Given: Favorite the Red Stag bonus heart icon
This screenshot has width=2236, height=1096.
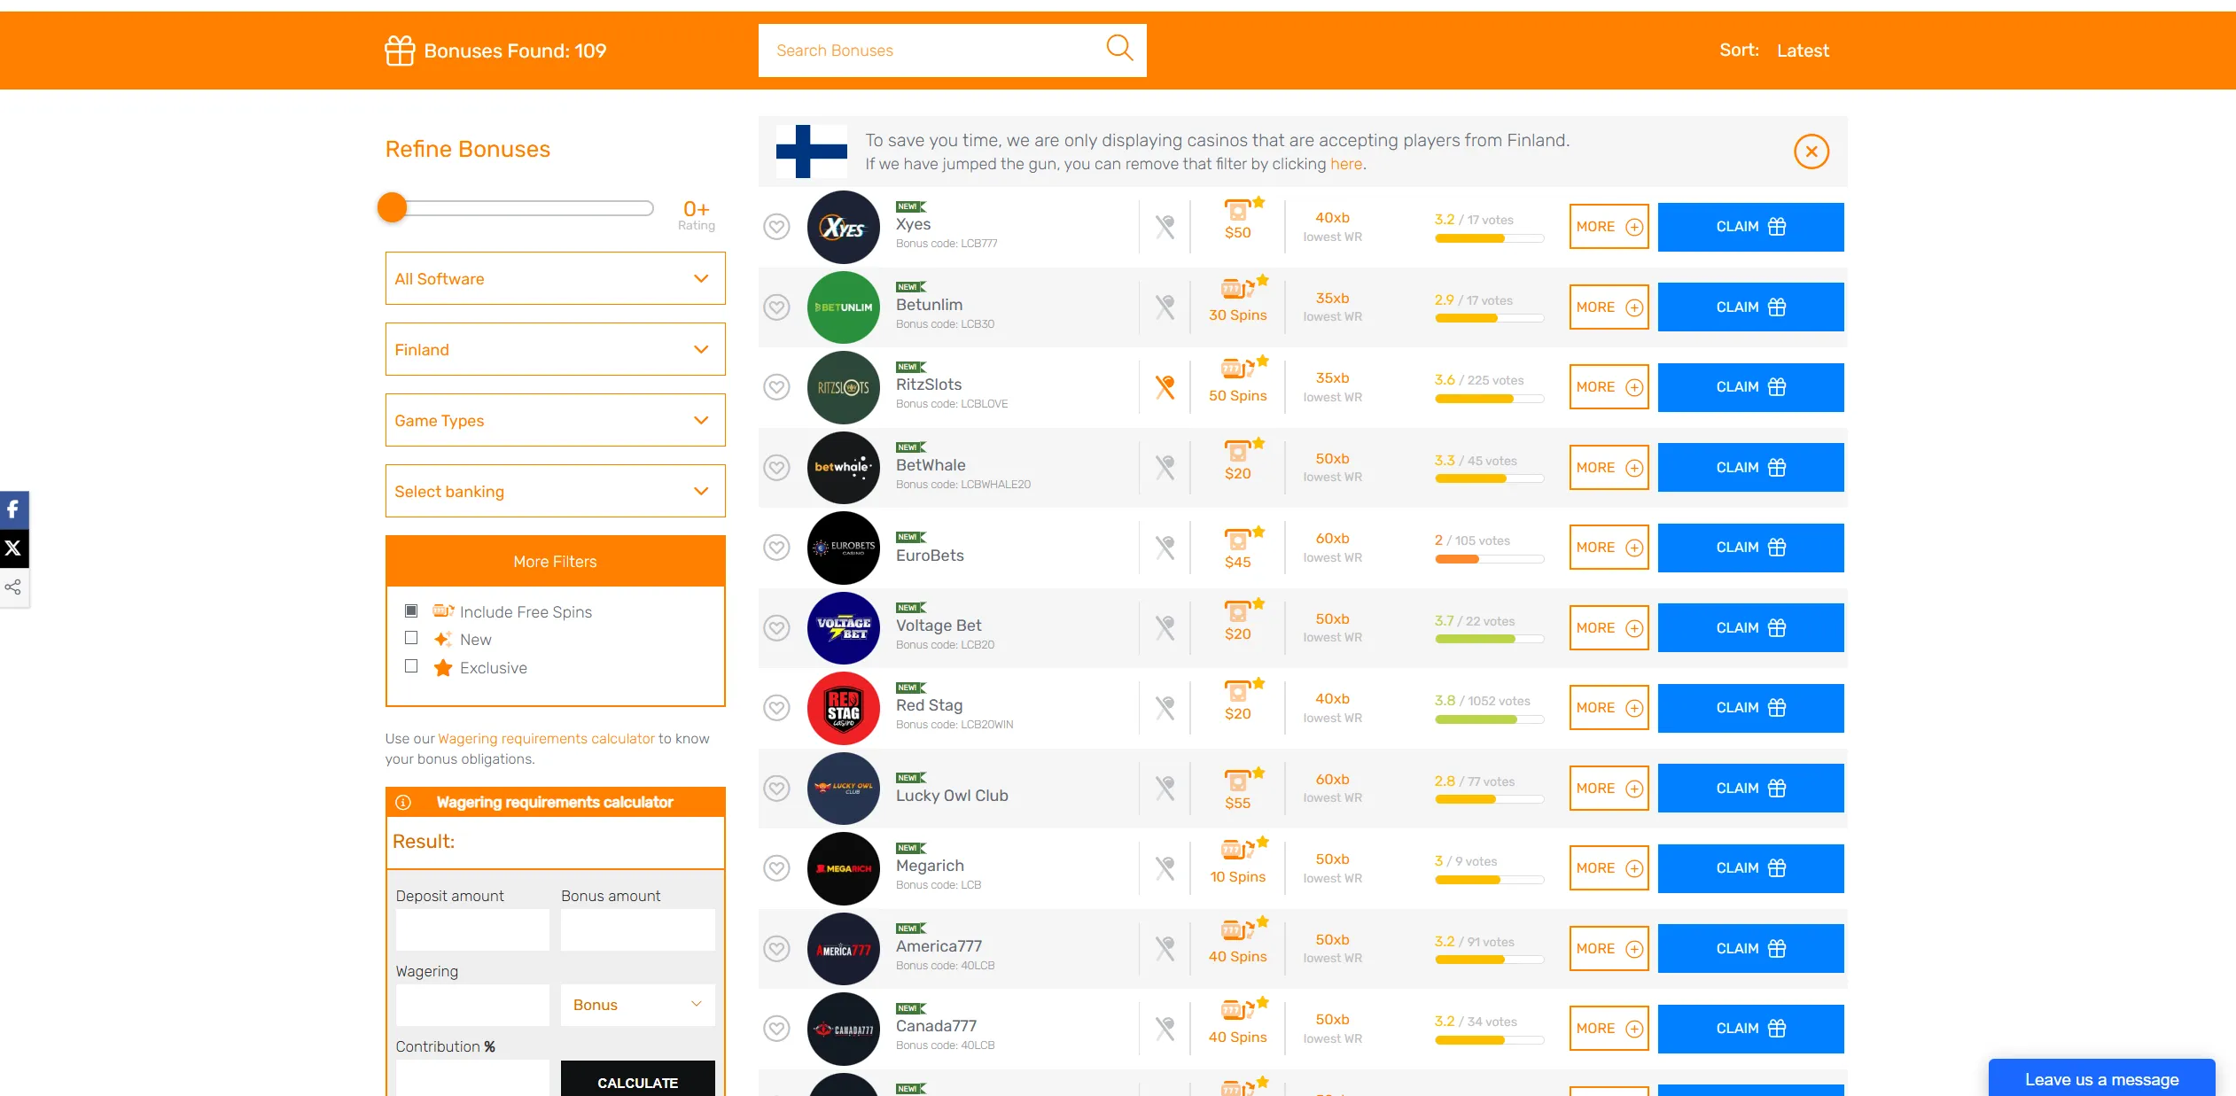Looking at the screenshot, I should (777, 708).
